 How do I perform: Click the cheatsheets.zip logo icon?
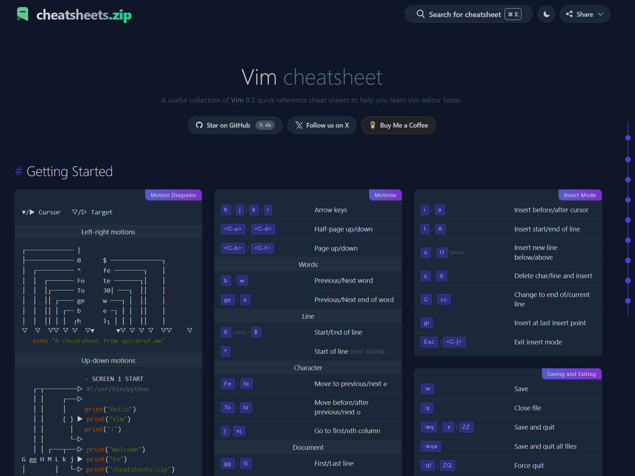(x=23, y=14)
